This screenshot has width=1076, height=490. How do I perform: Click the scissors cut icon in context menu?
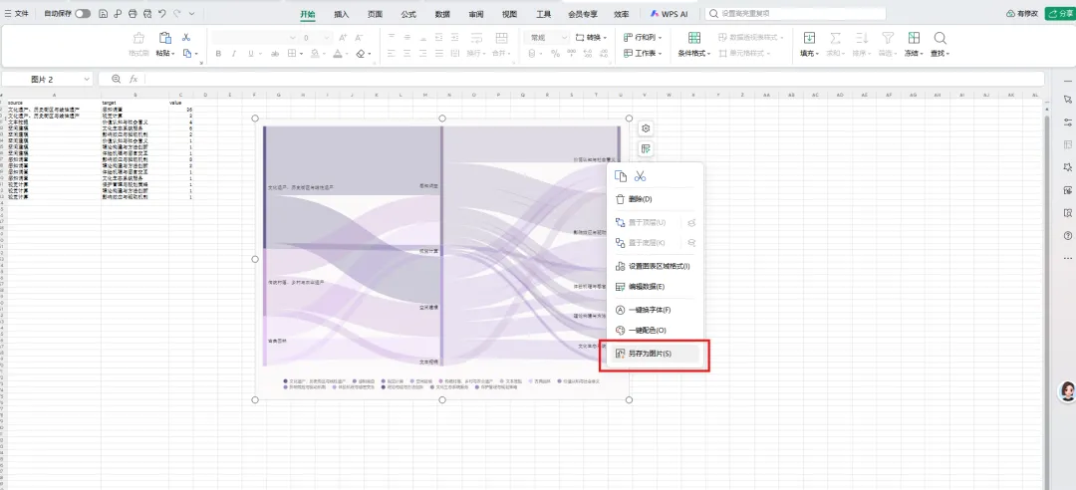pos(641,176)
